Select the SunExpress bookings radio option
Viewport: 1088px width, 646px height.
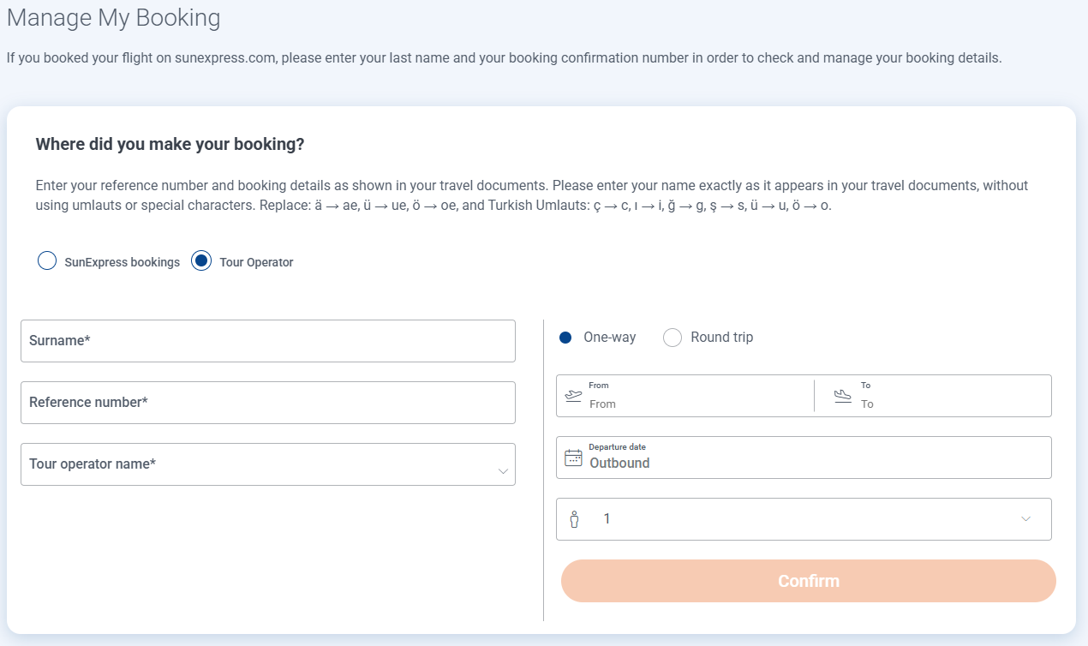pos(47,261)
